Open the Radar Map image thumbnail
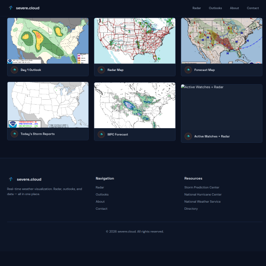Viewport: 266px width, 266px height. point(135,41)
